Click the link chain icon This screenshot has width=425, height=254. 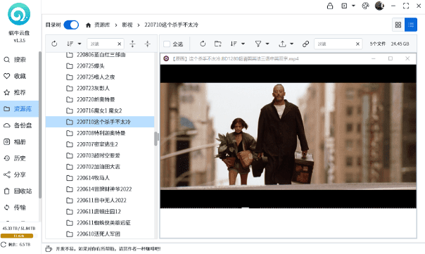pos(306,44)
